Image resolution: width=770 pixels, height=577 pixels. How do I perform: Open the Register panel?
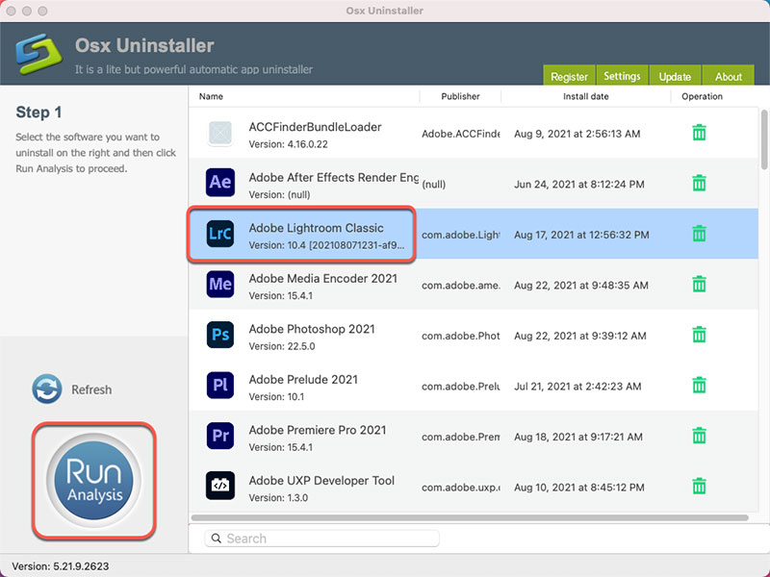[x=569, y=75]
